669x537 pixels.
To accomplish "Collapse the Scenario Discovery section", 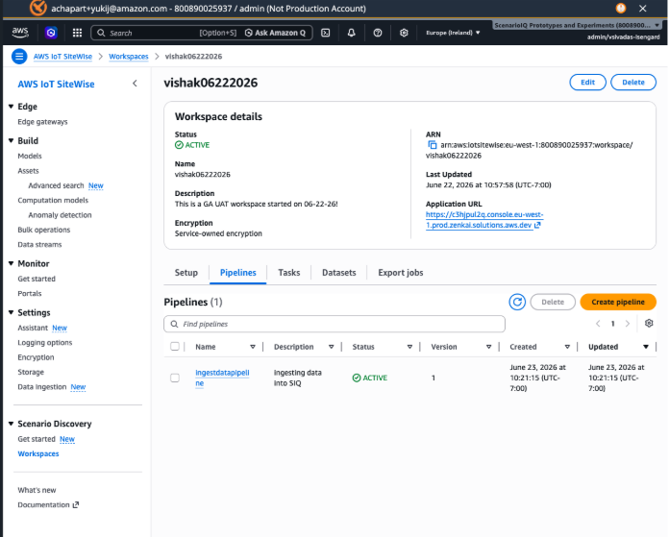I will coord(12,424).
